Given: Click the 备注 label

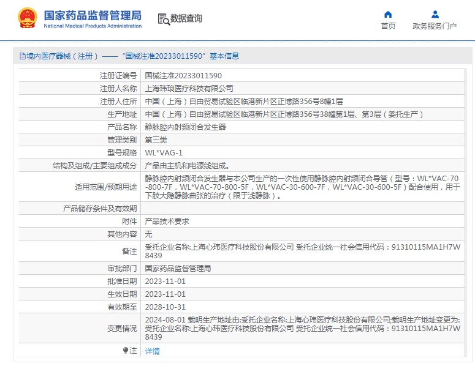Looking at the screenshot, I should point(129,251).
